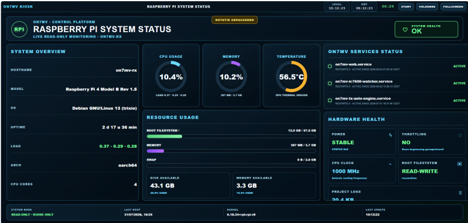
Task: Click the on7mv-tx-auto-engine.service status square
Action: pyautogui.click(x=330, y=100)
